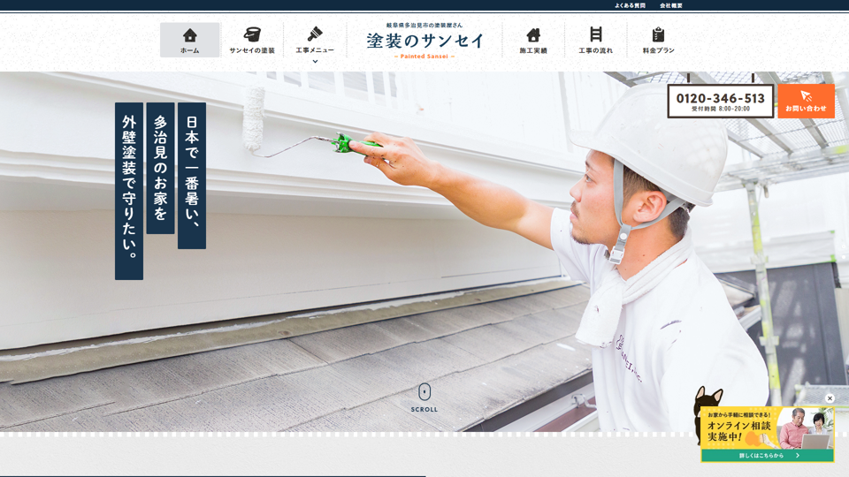
Task: Click the 日本で一番暑い、 vertical headline
Action: tap(192, 175)
